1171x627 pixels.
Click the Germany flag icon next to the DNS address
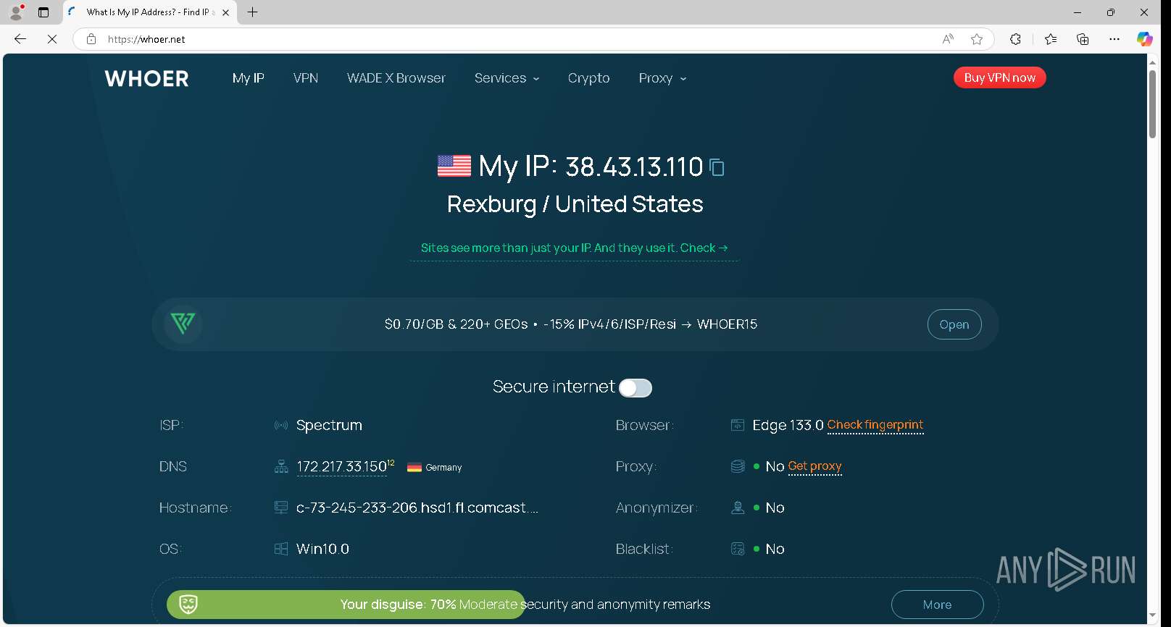click(414, 467)
